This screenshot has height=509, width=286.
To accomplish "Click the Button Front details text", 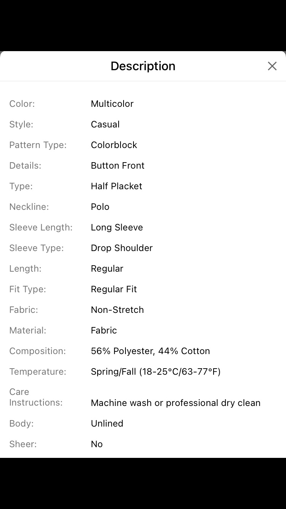I will click(x=117, y=165).
